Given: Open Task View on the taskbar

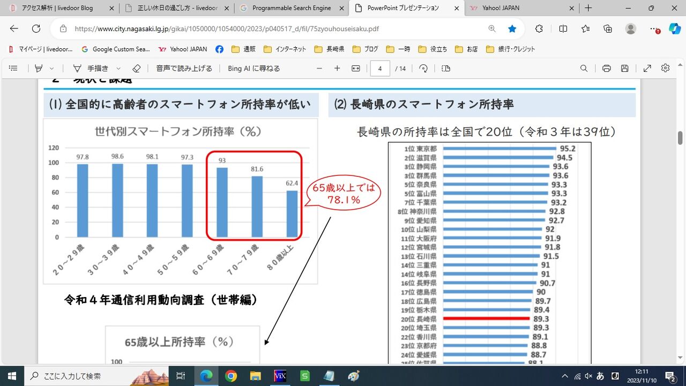Looking at the screenshot, I should click(x=181, y=376).
